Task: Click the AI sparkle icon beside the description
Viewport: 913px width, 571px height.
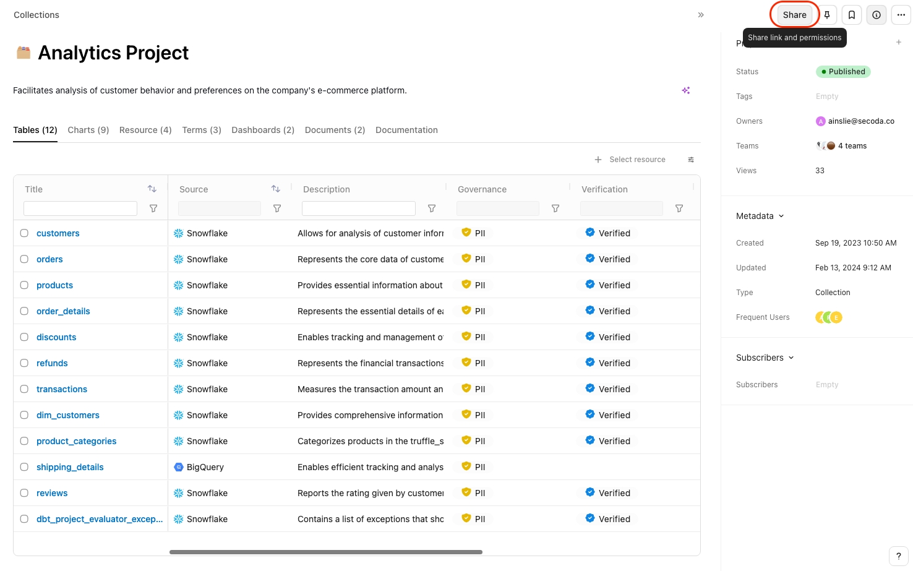Action: click(686, 90)
